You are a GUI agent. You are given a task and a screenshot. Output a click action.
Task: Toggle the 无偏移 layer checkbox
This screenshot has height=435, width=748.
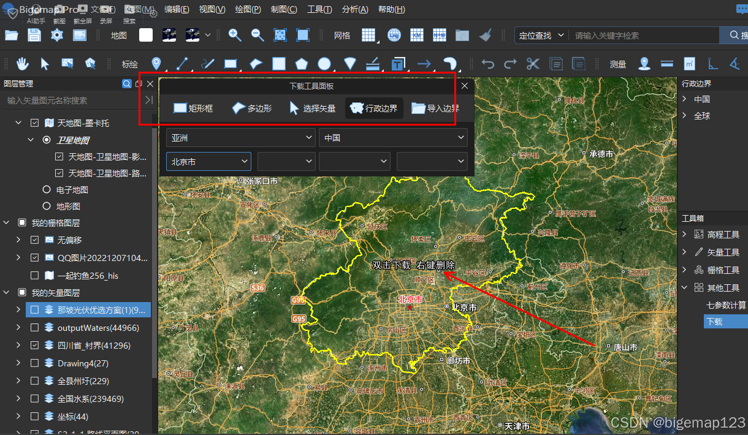[x=35, y=240]
